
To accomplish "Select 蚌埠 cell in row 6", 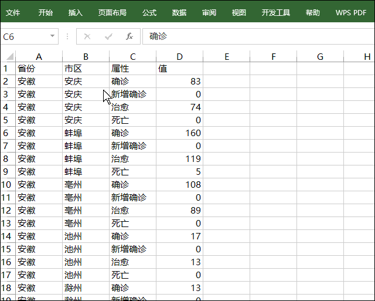I will click(x=86, y=133).
